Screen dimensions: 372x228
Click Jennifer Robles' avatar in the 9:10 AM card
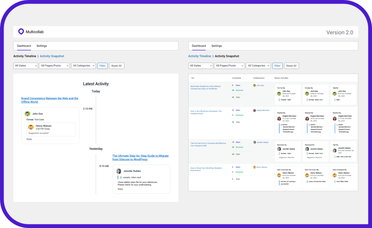click(119, 171)
